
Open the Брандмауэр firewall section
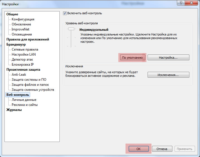coord(16,44)
